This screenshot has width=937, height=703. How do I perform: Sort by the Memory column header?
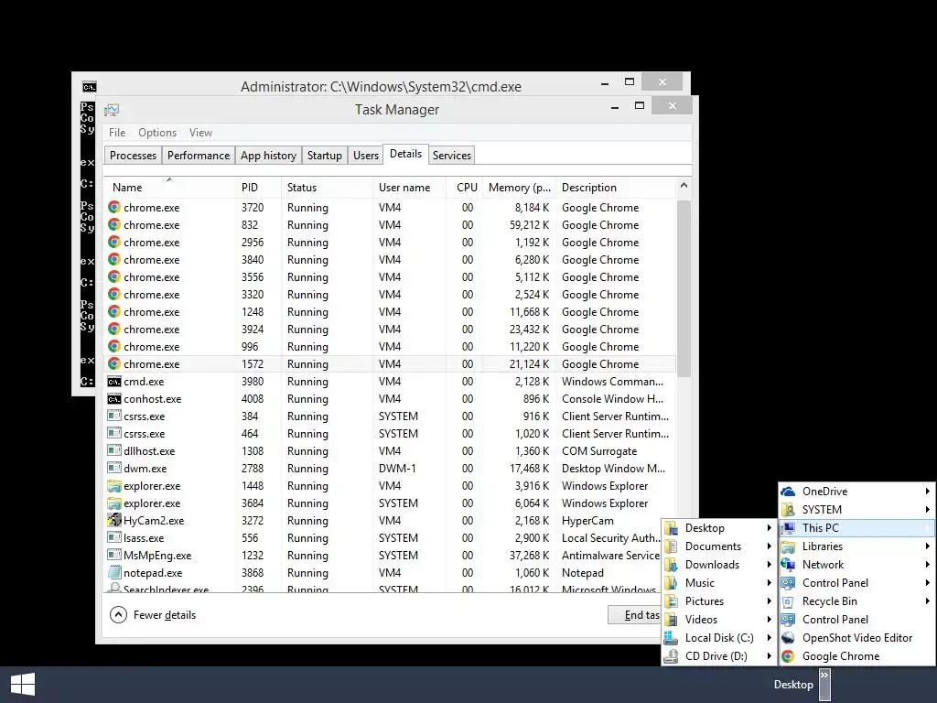(519, 187)
